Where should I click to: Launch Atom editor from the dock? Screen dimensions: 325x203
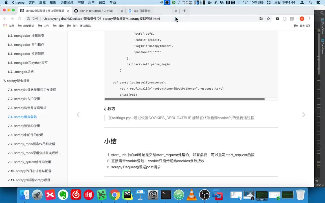179,195
